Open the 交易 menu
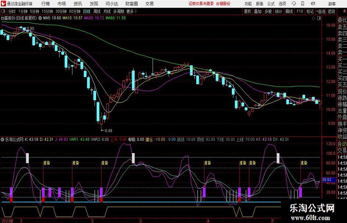The image size is (347, 223). pyautogui.click(x=149, y=4)
